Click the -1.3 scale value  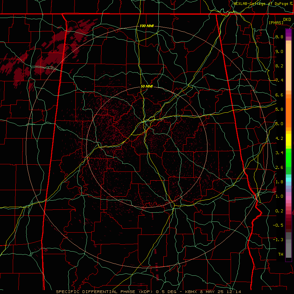coord(278,240)
